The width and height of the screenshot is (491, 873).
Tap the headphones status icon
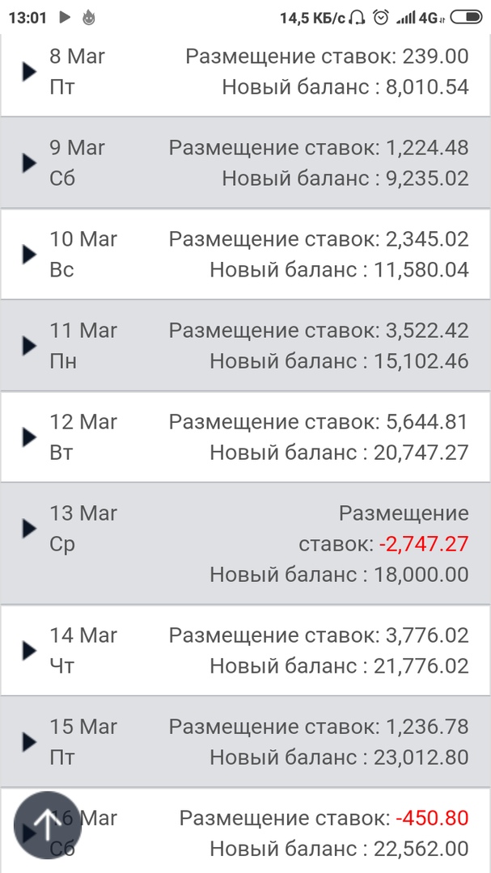[360, 17]
